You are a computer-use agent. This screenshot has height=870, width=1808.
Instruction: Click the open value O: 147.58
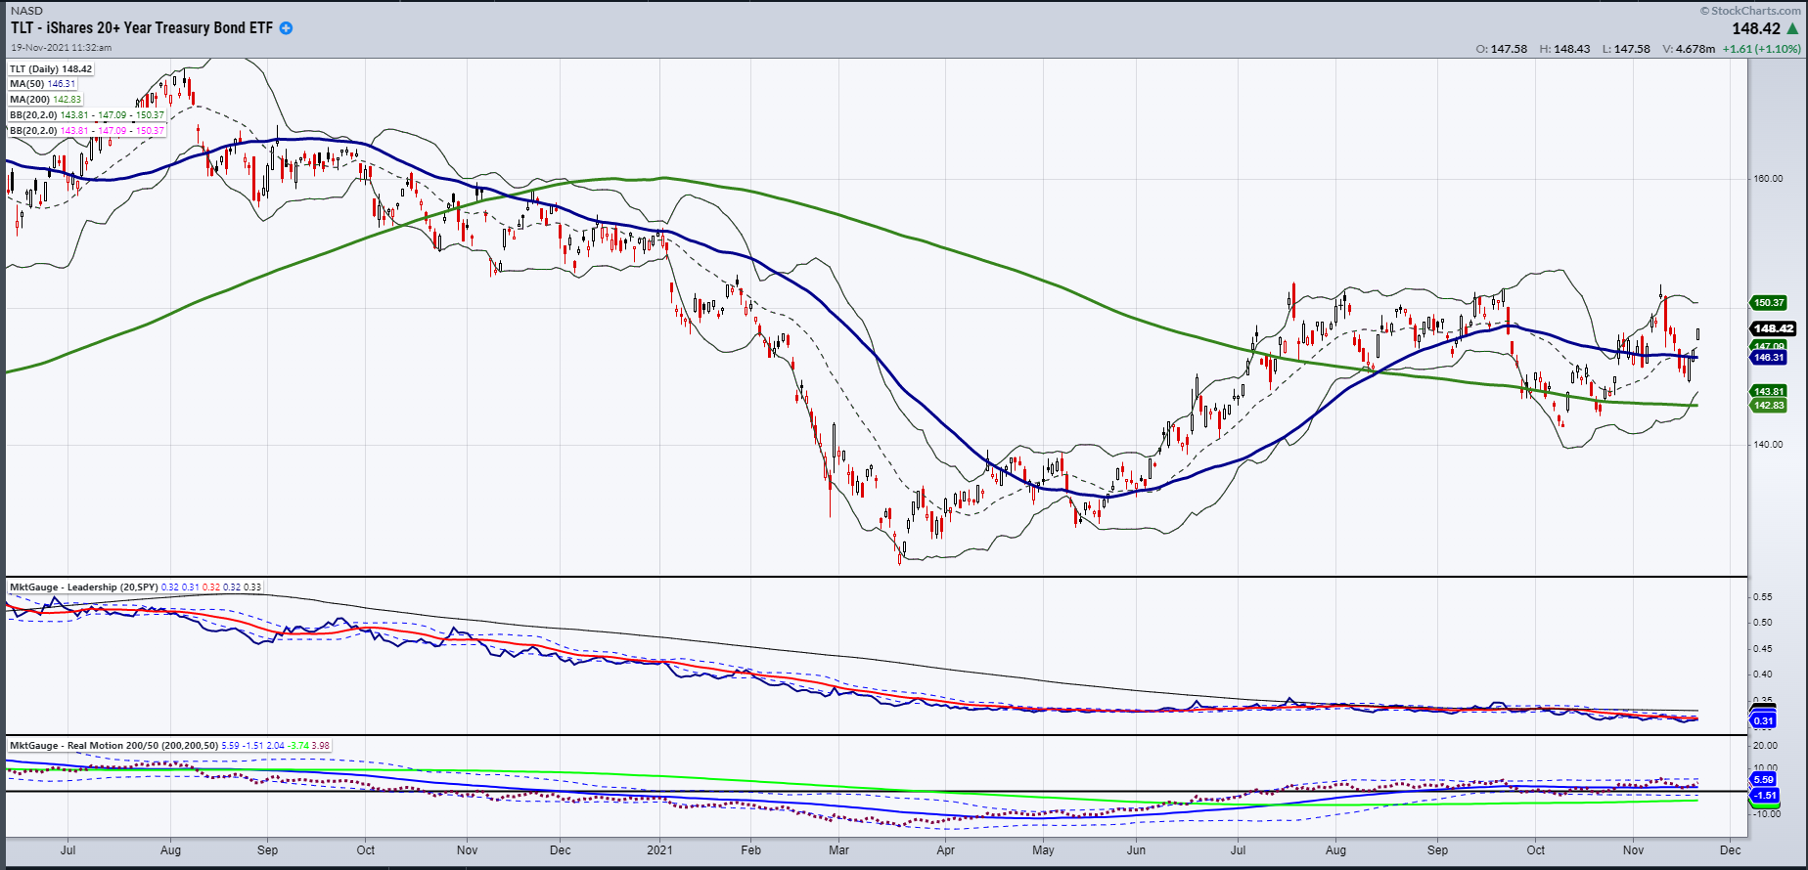(x=1501, y=49)
